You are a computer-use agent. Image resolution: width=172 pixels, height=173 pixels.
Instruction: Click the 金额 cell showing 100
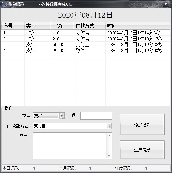(62, 33)
